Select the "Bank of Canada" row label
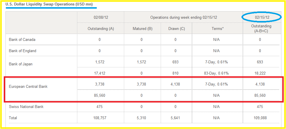Screen dimensions: 286x129 click(x=22, y=39)
